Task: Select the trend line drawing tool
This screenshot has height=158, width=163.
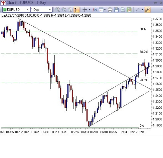Action: click(x=137, y=10)
